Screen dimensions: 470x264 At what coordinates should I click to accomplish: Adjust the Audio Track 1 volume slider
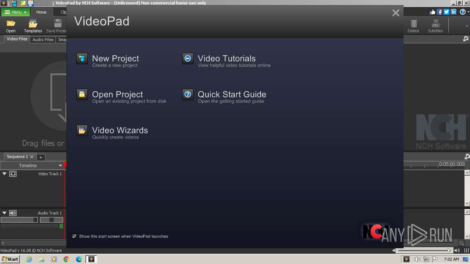tap(19, 220)
